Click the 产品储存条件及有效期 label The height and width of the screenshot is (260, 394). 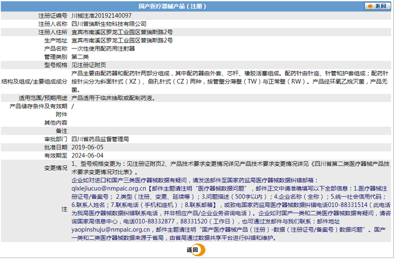click(38, 106)
